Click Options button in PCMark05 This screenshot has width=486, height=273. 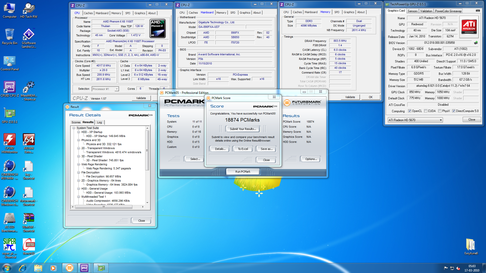tap(311, 159)
